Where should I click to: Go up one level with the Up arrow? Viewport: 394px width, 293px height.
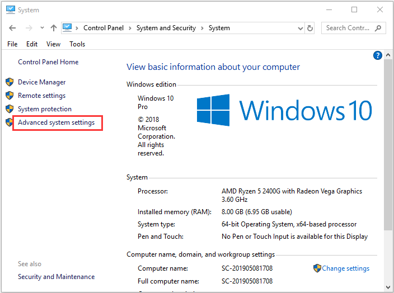click(54, 28)
